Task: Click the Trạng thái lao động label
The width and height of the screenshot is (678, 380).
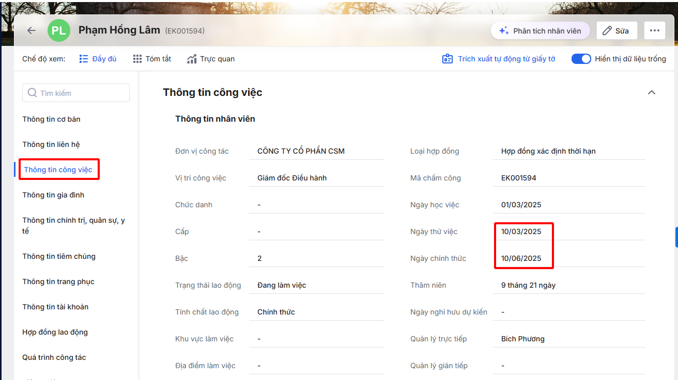Action: coord(208,285)
